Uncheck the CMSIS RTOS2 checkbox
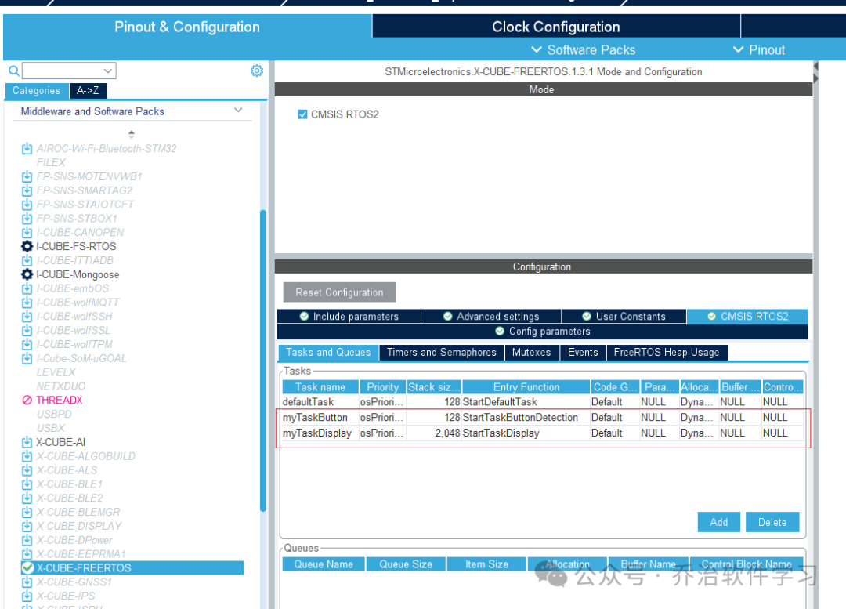This screenshot has height=609, width=846. [x=302, y=114]
